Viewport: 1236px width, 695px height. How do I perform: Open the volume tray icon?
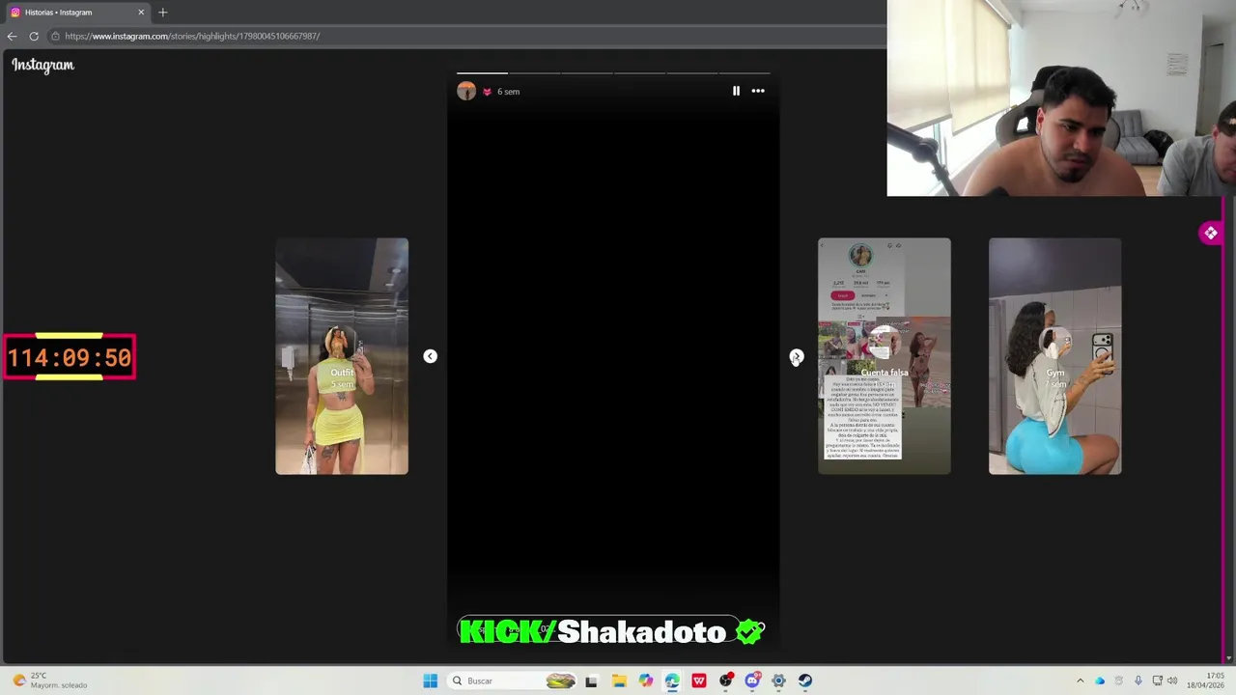pos(1172,681)
